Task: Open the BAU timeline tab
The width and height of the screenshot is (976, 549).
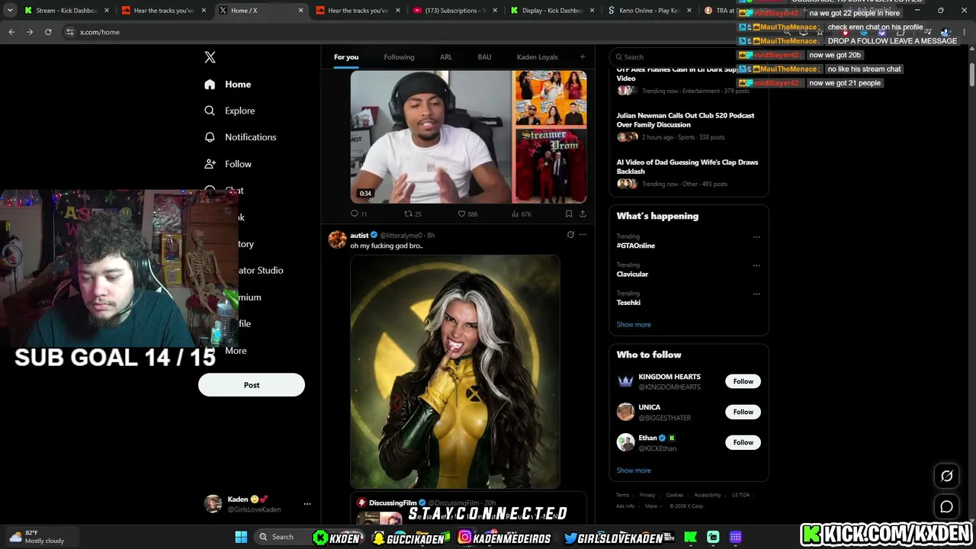Action: [x=484, y=57]
